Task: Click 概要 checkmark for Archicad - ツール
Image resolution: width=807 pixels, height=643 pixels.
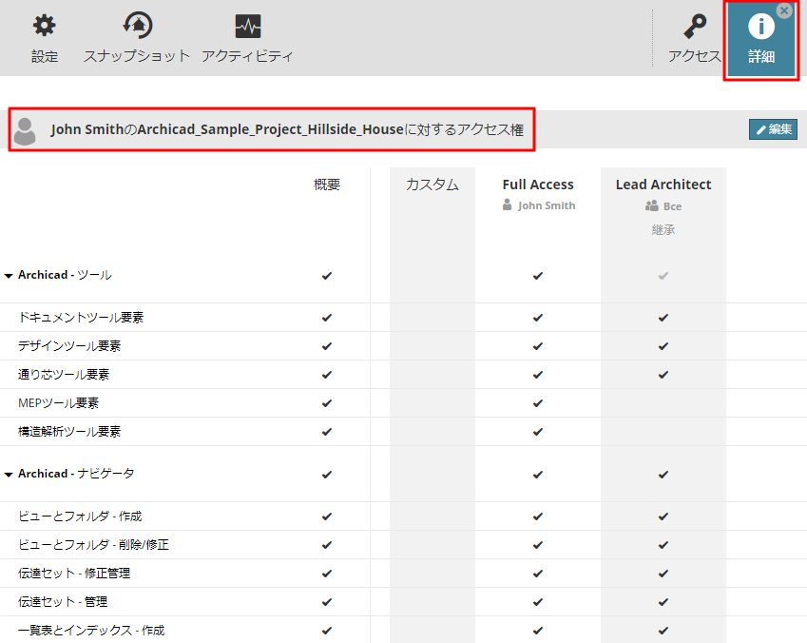Action: (327, 276)
